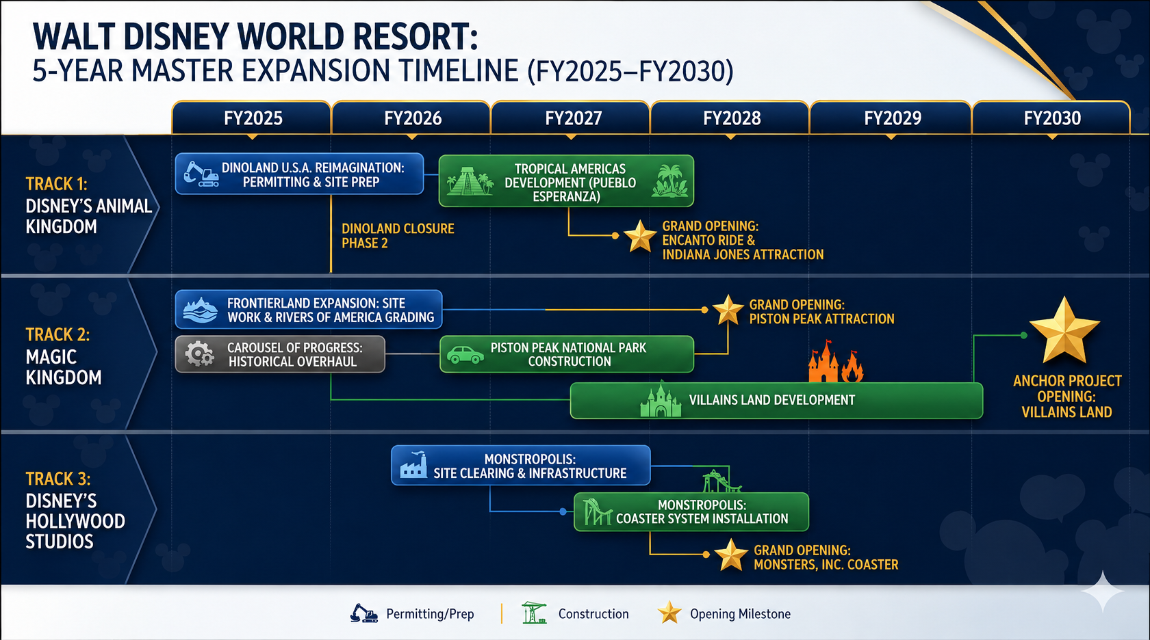Click the gold star for Encanto Ride opening
The width and height of the screenshot is (1150, 640).
640,236
